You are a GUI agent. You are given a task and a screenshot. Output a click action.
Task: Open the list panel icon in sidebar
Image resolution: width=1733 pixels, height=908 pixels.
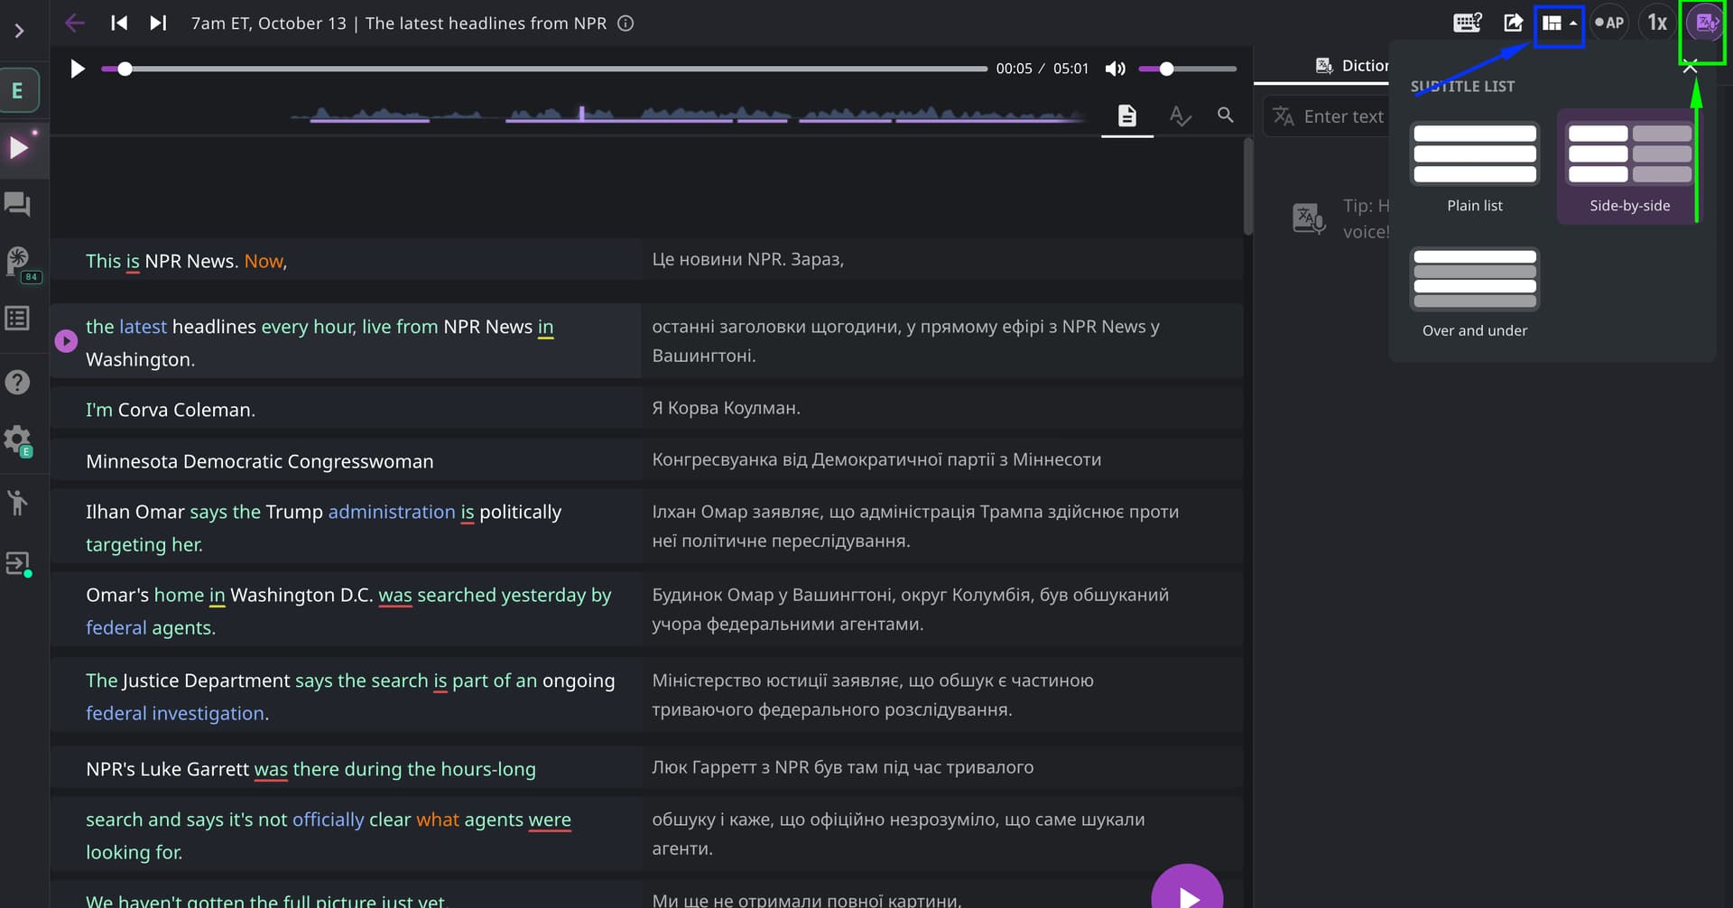click(17, 318)
